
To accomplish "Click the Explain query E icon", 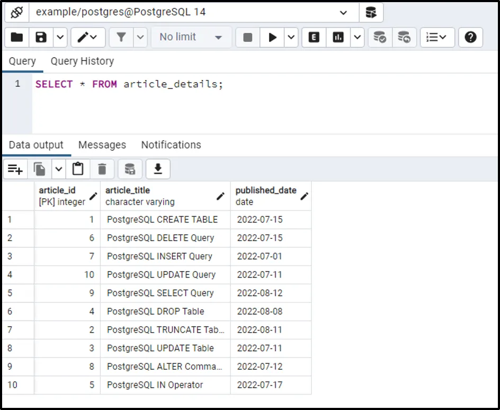I will point(314,37).
